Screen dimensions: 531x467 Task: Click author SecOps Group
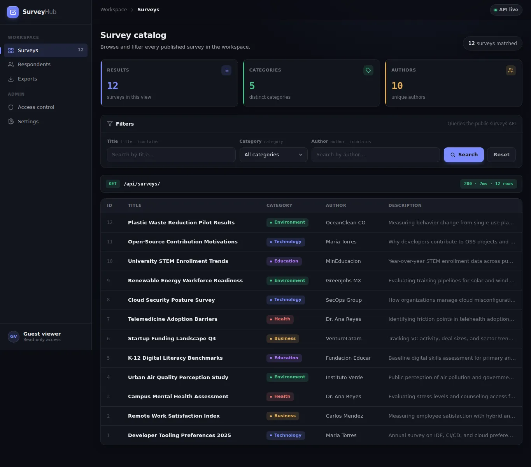click(344, 300)
